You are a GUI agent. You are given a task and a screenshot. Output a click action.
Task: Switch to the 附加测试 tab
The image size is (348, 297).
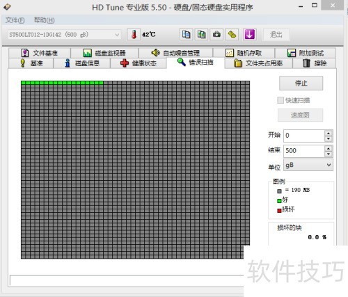point(306,53)
